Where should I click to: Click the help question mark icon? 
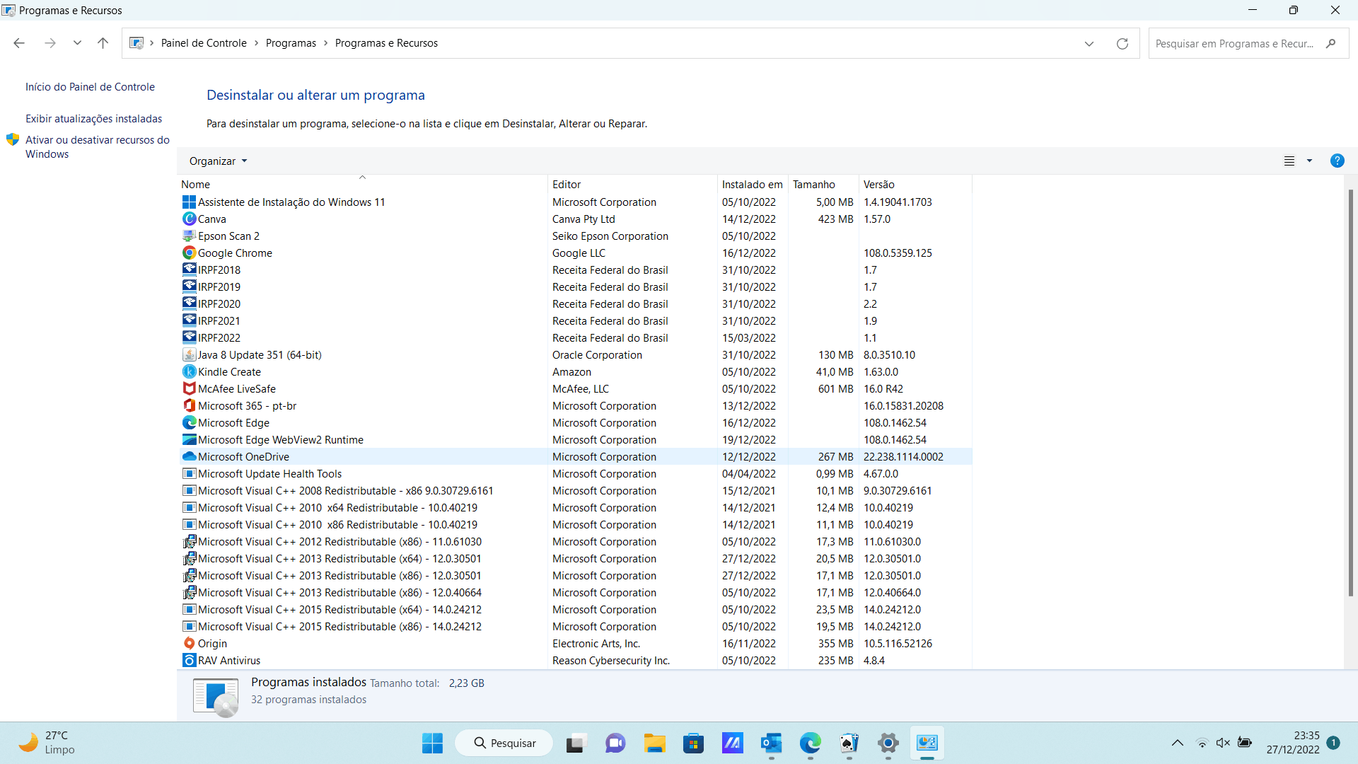1337,161
